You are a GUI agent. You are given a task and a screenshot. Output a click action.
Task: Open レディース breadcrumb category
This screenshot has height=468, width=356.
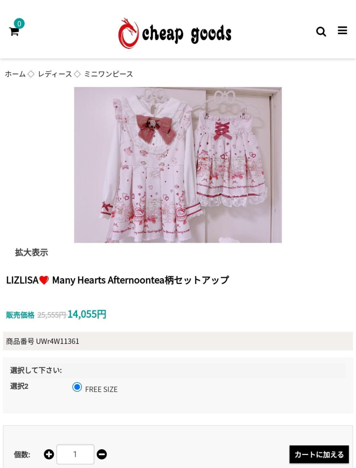(55, 74)
